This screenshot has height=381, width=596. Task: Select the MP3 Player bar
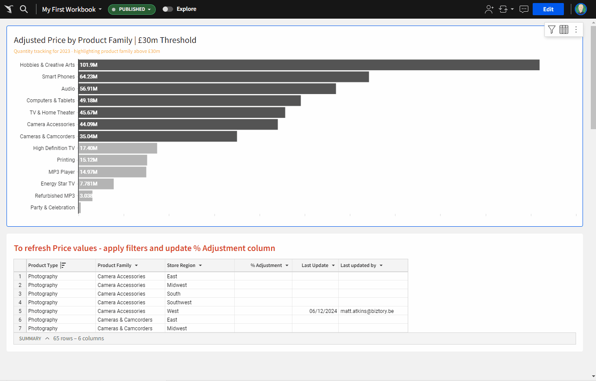point(112,172)
